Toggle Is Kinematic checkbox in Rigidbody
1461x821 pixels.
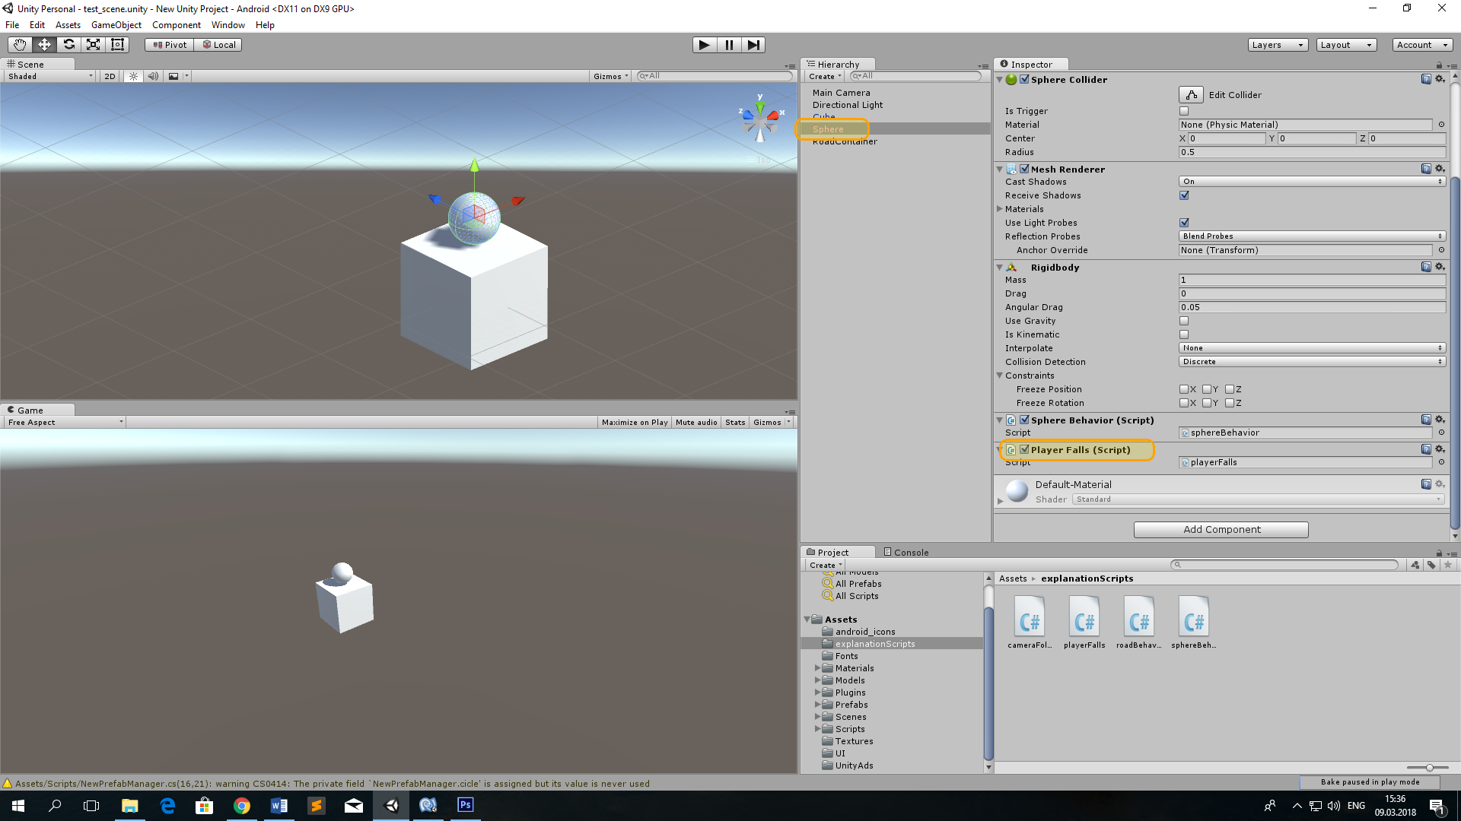pos(1184,334)
